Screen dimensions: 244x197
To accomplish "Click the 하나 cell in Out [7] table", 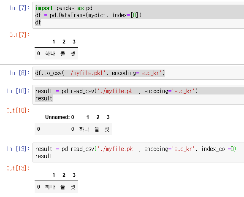I will click(50, 54).
